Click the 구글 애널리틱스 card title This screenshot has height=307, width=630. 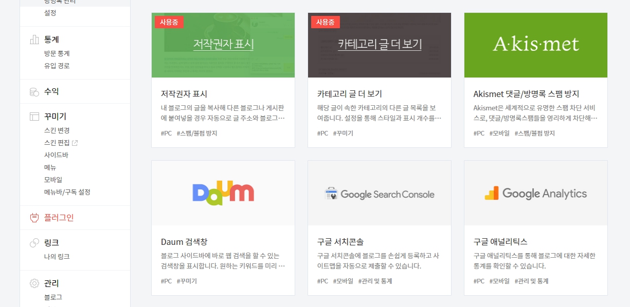click(x=500, y=242)
